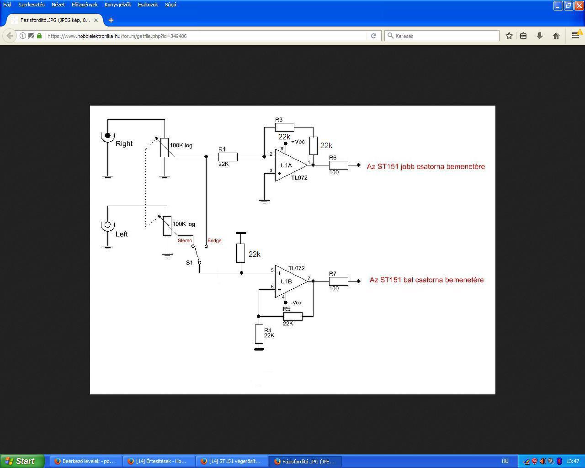Minimize the Firefox window

click(x=558, y=5)
